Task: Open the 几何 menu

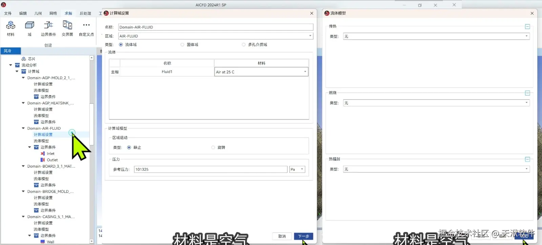Action: (x=38, y=14)
